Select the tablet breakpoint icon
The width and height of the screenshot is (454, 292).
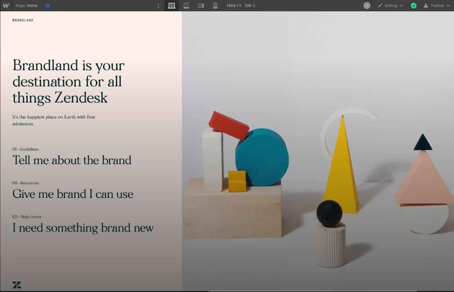[186, 6]
